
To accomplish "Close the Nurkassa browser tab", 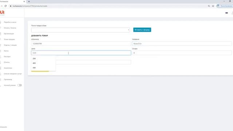I will (x=24, y=1).
